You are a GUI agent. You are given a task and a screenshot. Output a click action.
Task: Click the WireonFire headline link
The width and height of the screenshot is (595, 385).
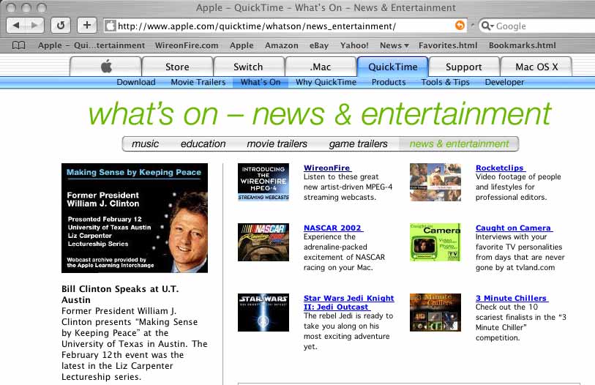tap(327, 168)
